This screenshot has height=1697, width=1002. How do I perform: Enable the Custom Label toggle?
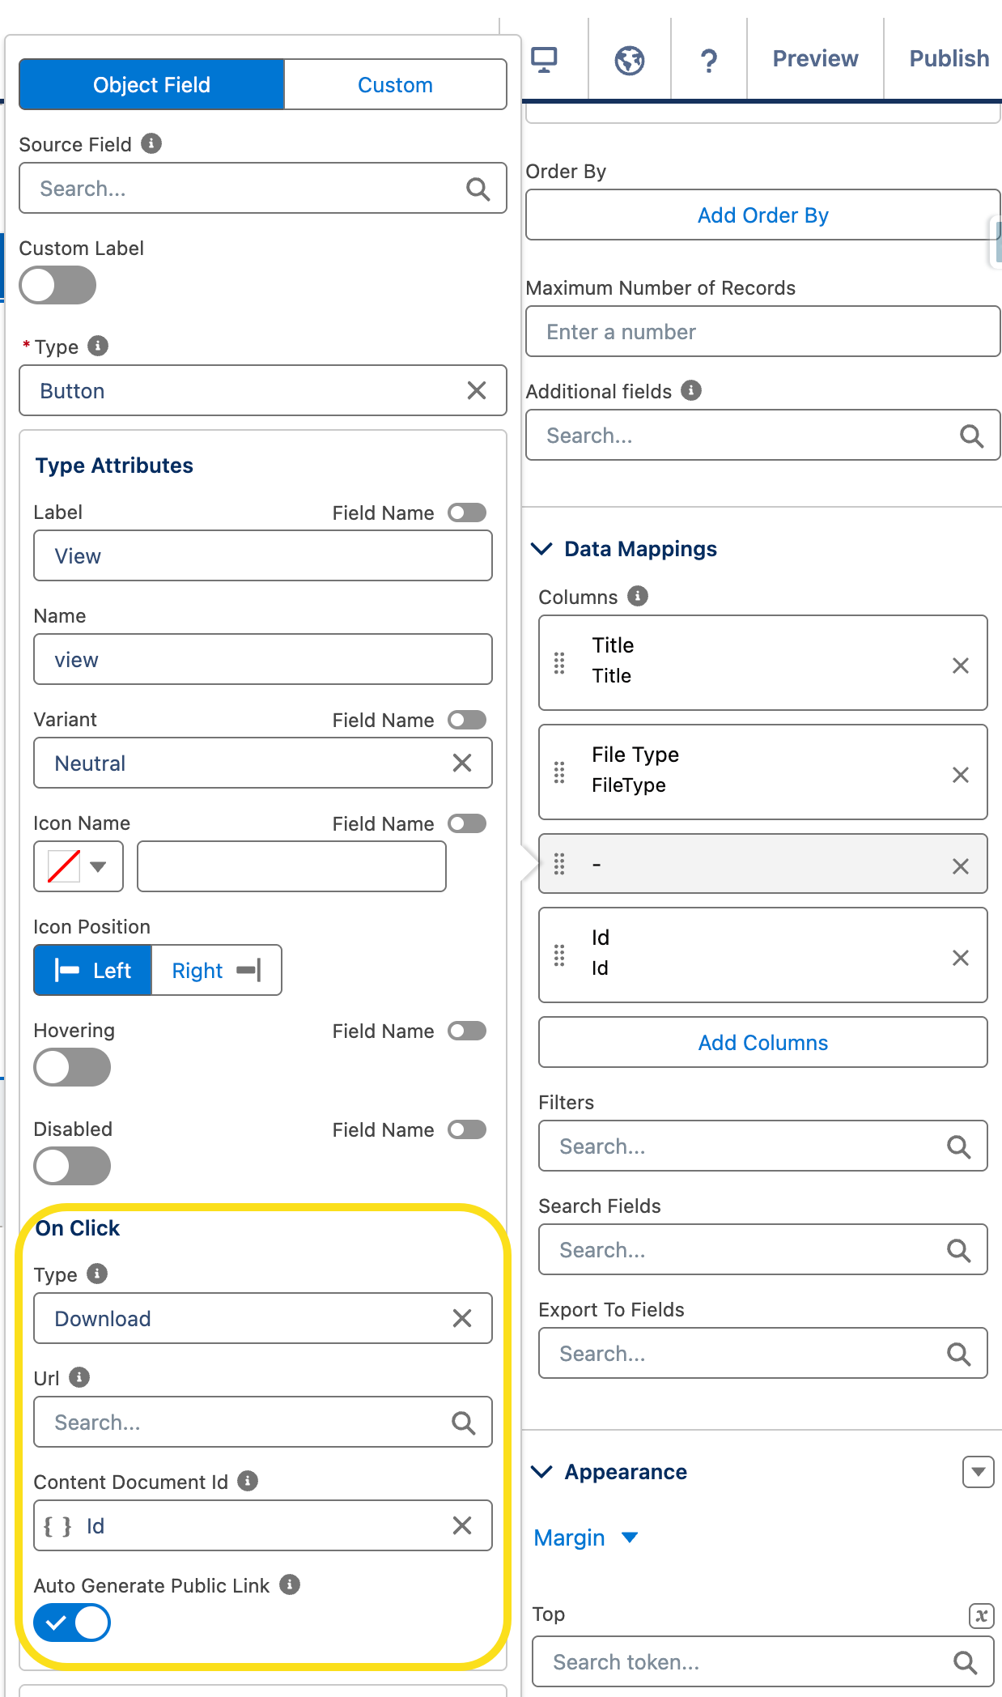pyautogui.click(x=57, y=285)
